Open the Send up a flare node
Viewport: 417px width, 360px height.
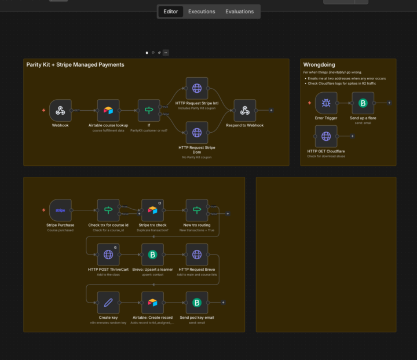[363, 103]
